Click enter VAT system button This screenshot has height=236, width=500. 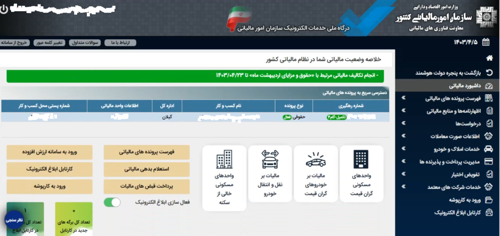[49, 152]
